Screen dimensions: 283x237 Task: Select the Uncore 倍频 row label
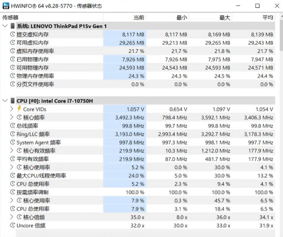[31, 225]
